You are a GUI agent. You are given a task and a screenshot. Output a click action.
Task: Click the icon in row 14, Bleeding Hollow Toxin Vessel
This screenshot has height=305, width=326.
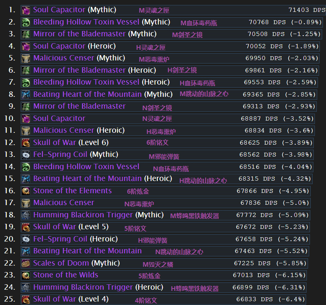(x=26, y=167)
